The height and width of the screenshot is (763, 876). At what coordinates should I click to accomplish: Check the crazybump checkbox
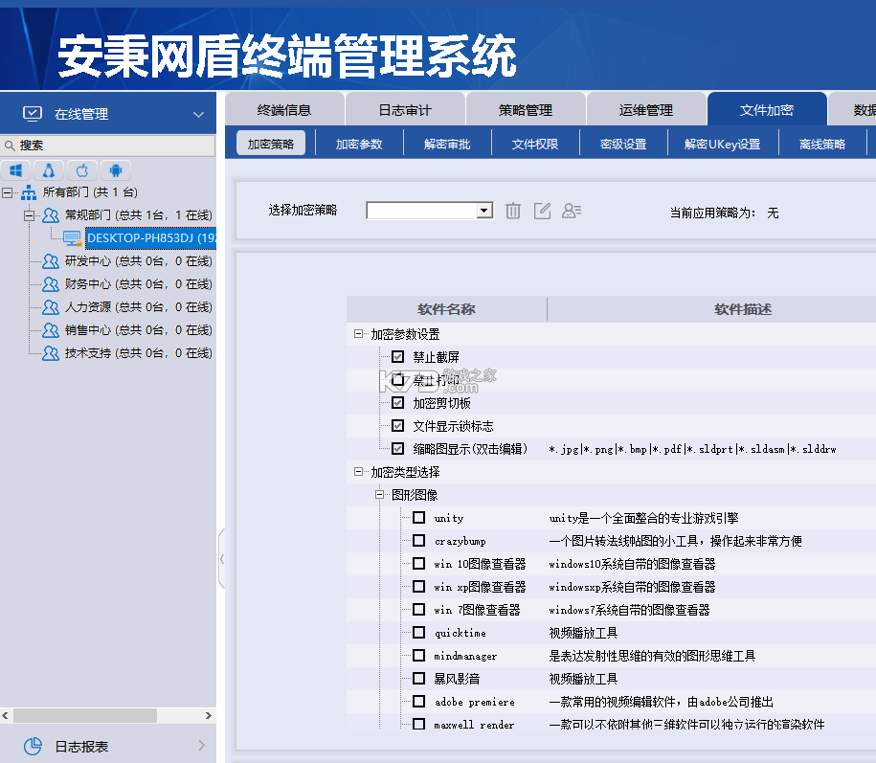click(419, 540)
